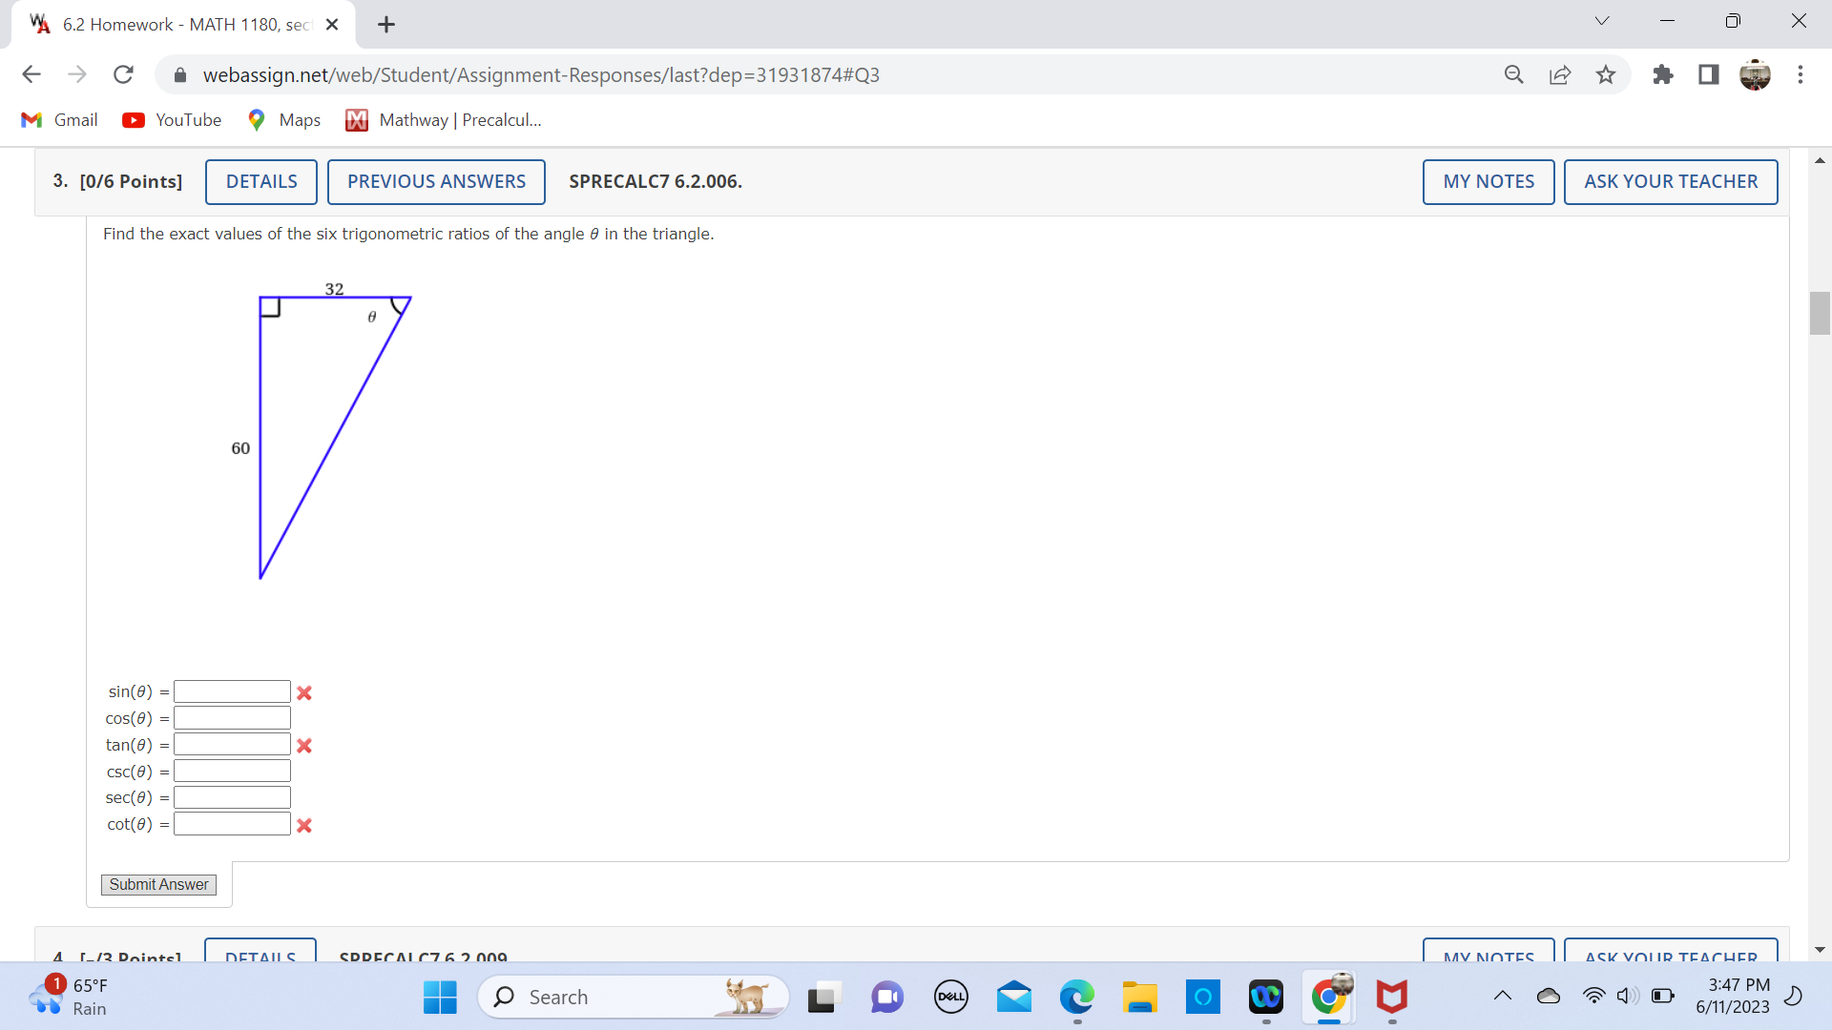Reload the current page
Screen dimensions: 1832x1030
pos(123,74)
